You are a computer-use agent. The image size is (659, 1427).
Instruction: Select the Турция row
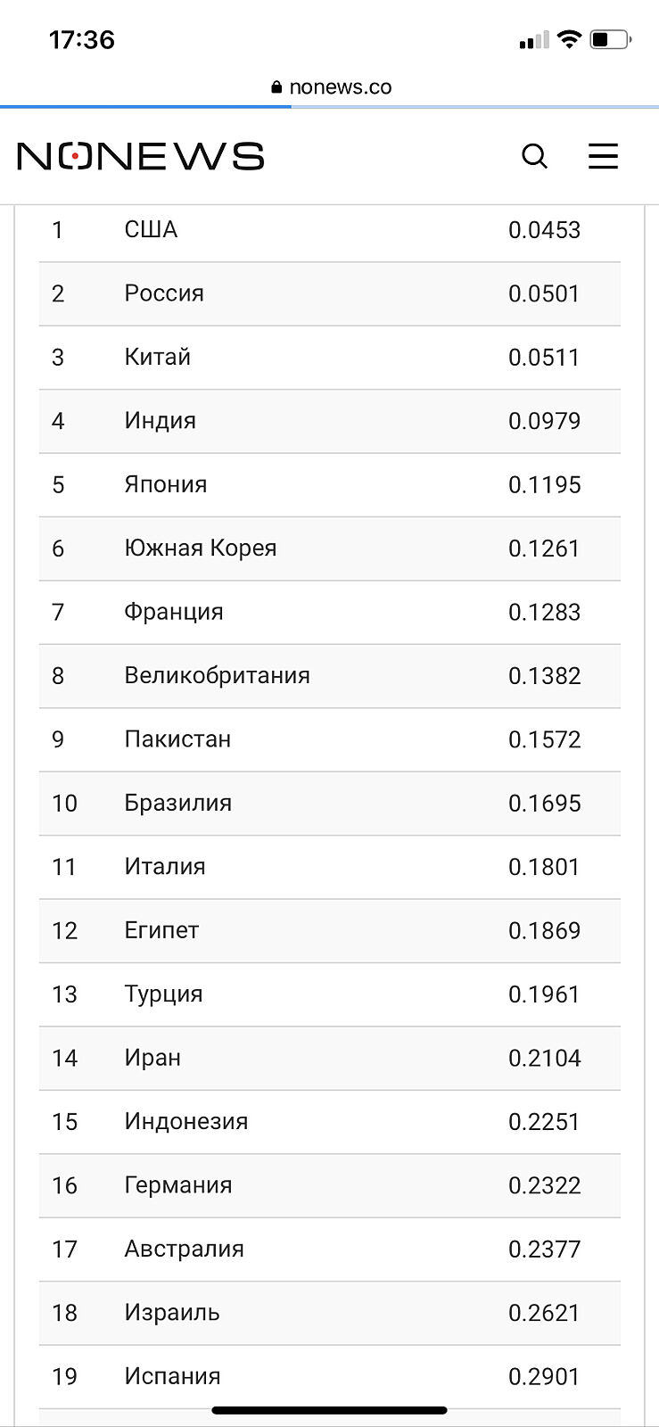[x=329, y=994]
